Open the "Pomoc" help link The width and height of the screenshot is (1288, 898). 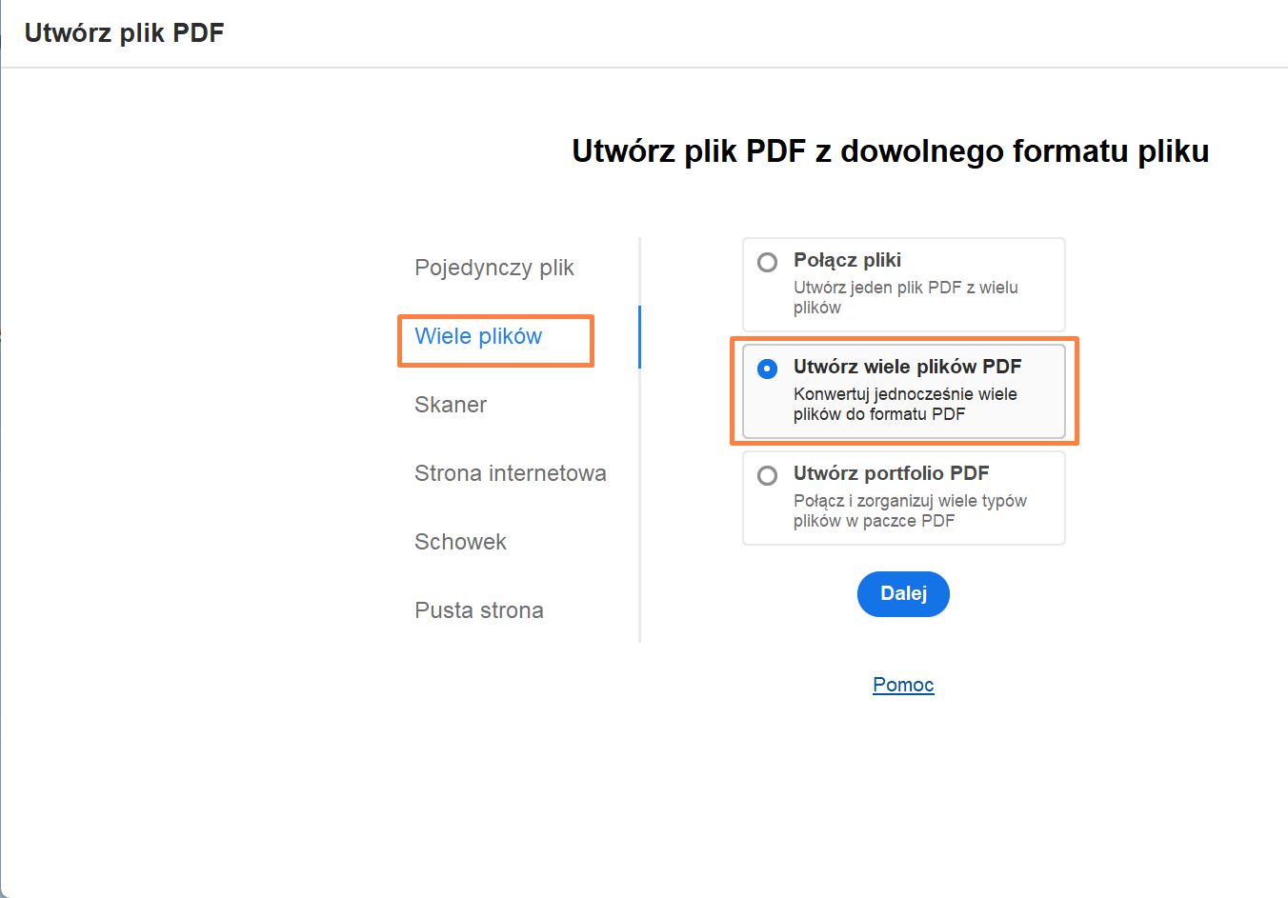(902, 685)
